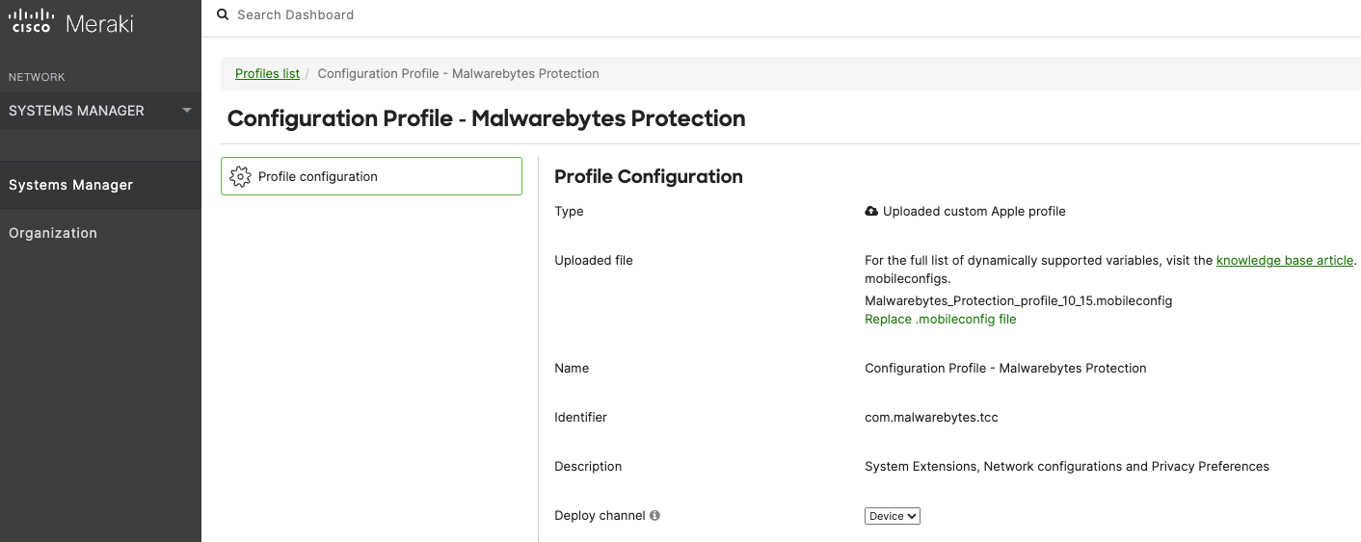
Task: Click the System Extensions description text
Action: [1066, 466]
